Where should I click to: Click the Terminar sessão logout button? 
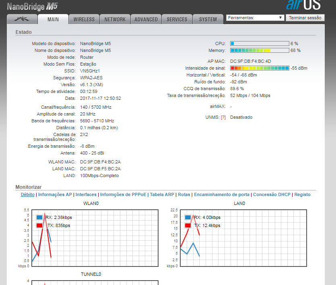[x=305, y=18]
